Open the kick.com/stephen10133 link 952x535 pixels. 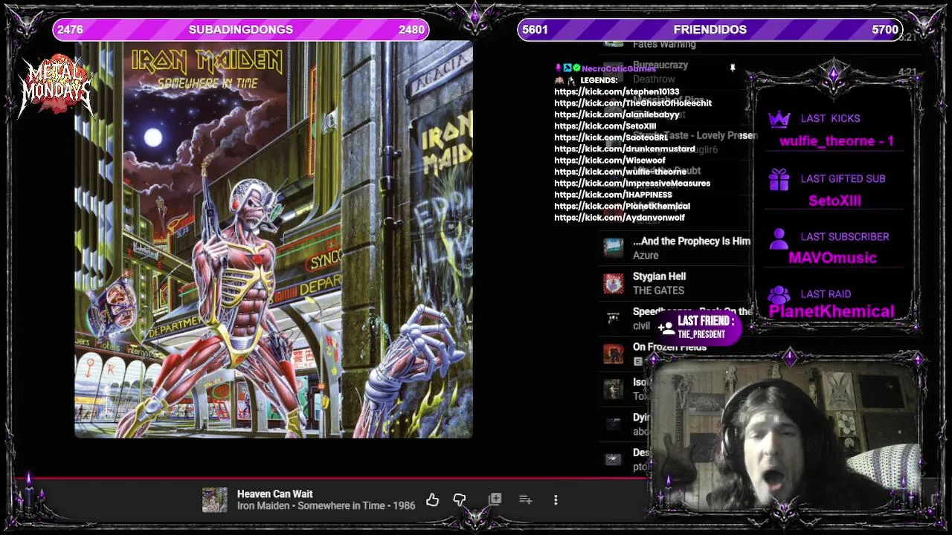point(617,92)
